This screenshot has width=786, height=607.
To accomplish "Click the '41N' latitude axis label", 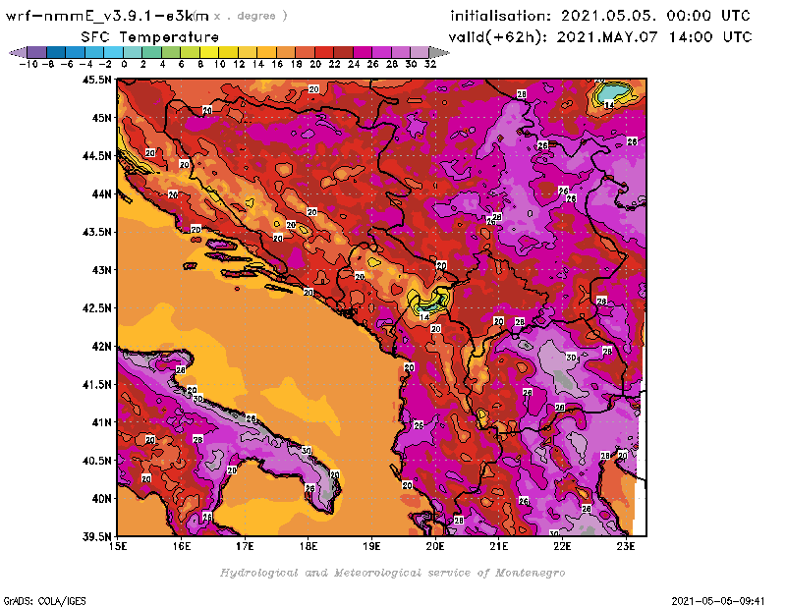I will tap(101, 422).
